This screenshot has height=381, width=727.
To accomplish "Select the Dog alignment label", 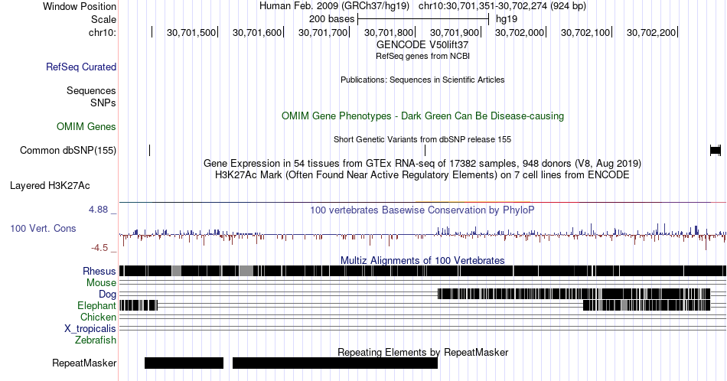I will pos(107,295).
